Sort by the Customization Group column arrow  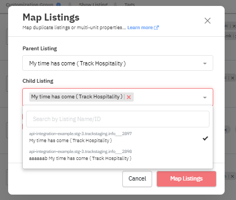[x=70, y=4]
